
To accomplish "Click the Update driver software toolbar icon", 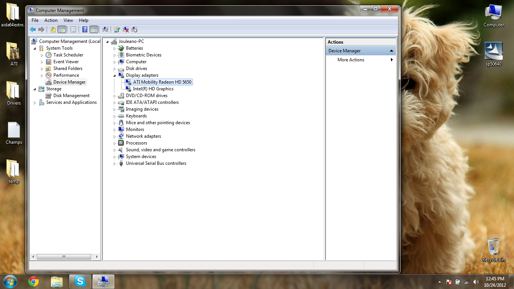I will pos(117,29).
